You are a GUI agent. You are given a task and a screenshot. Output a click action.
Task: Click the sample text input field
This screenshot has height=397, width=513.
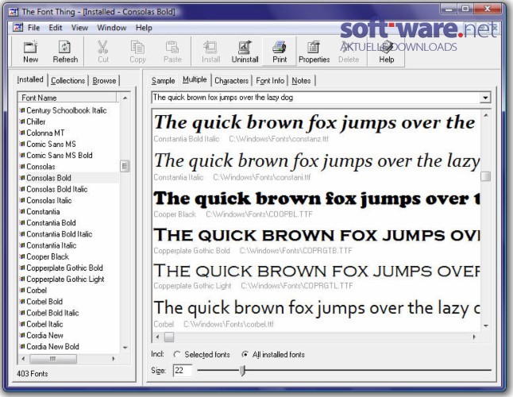315,98
